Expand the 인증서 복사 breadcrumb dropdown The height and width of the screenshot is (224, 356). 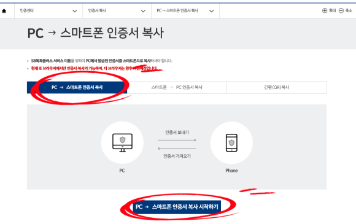tap(117, 11)
